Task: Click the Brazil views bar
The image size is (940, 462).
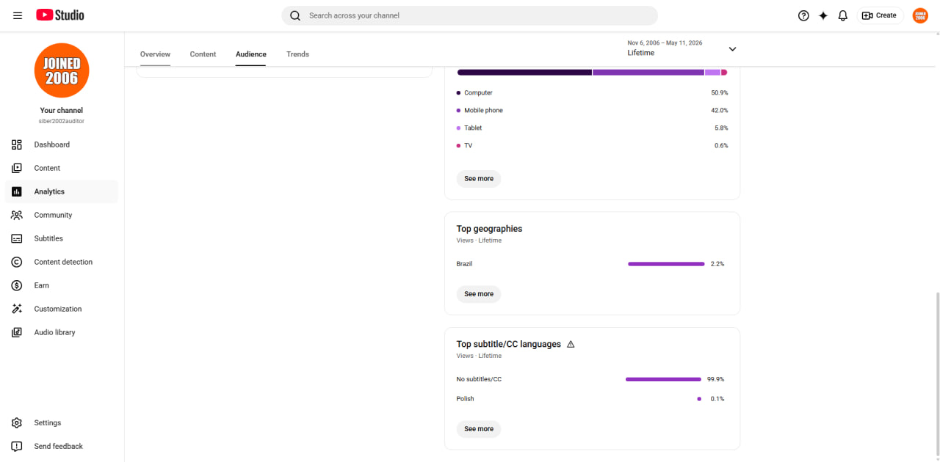Action: pyautogui.click(x=666, y=264)
